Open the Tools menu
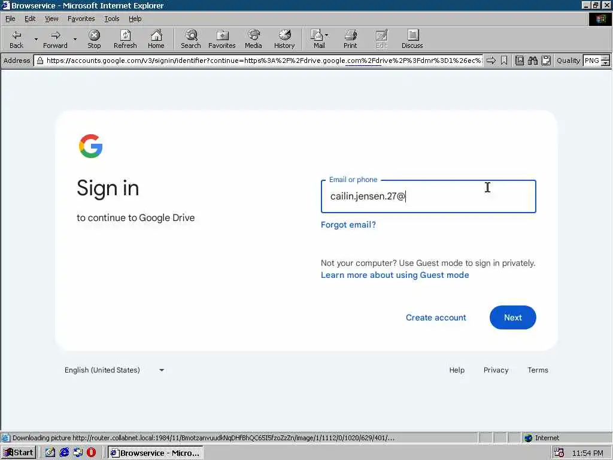This screenshot has width=613, height=460. tap(111, 19)
